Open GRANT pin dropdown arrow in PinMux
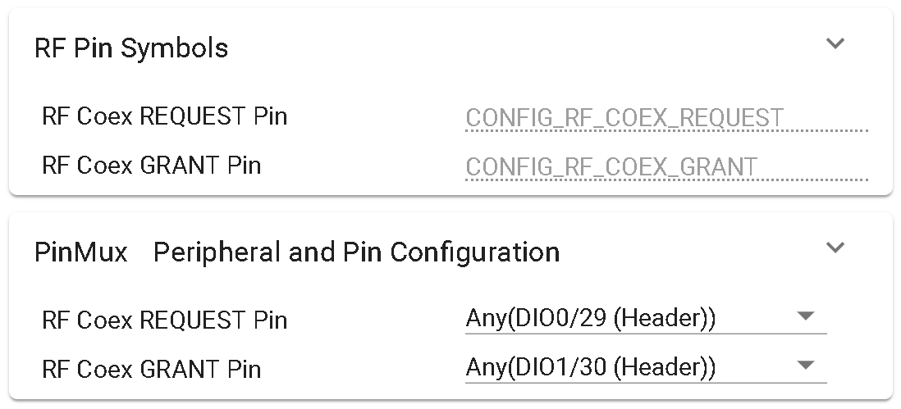901x409 pixels. tap(805, 365)
